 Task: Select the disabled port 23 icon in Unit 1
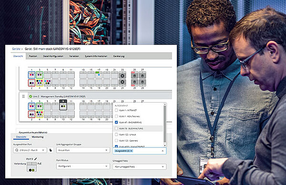pyautogui.click(x=123, y=75)
